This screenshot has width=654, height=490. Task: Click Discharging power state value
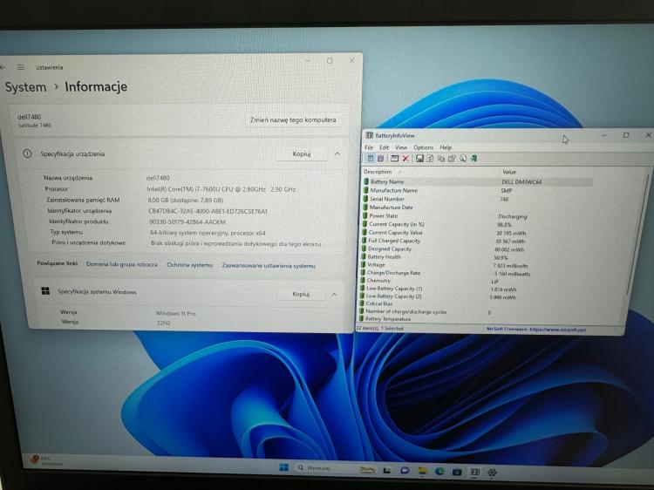tap(512, 216)
